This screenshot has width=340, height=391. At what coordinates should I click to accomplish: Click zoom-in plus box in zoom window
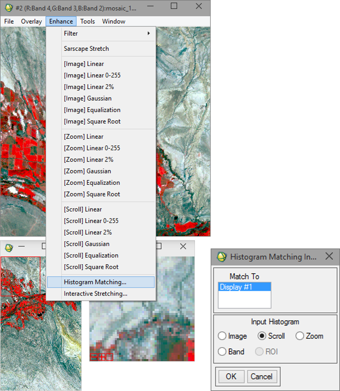(102, 357)
